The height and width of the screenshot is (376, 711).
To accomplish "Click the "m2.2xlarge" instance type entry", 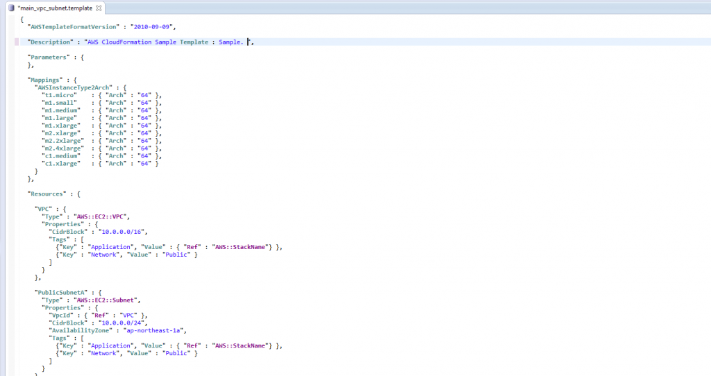I will 63,141.
